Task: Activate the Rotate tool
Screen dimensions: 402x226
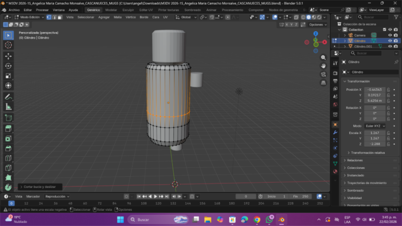Action: pyautogui.click(x=8, y=66)
